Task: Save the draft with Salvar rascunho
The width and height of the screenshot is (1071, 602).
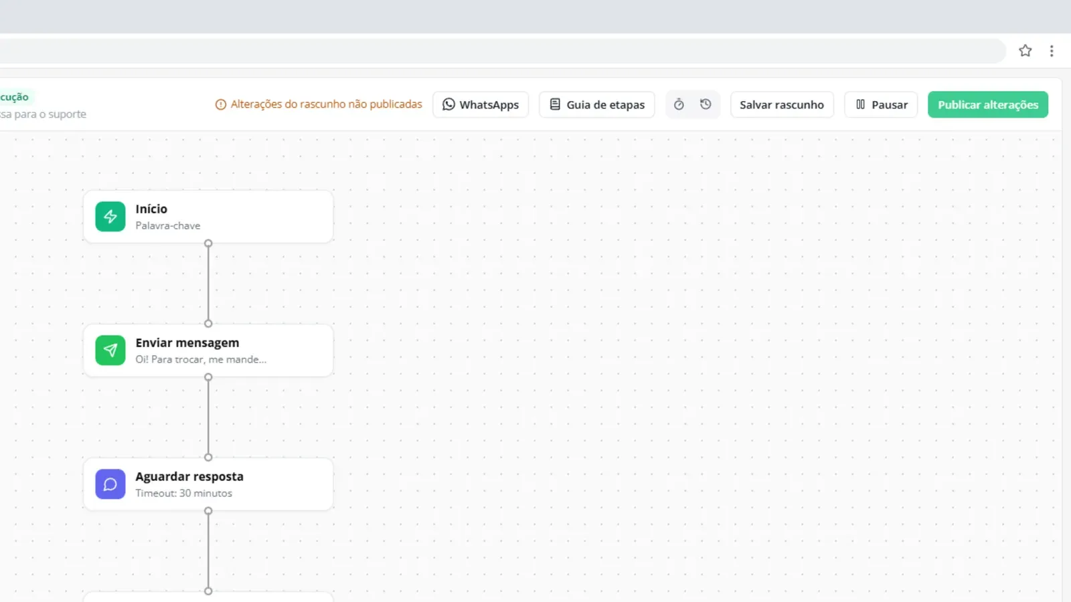Action: pos(782,104)
